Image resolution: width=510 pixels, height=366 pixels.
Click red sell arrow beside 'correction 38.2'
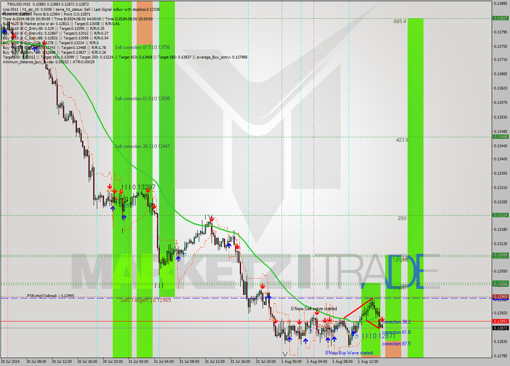(382, 319)
